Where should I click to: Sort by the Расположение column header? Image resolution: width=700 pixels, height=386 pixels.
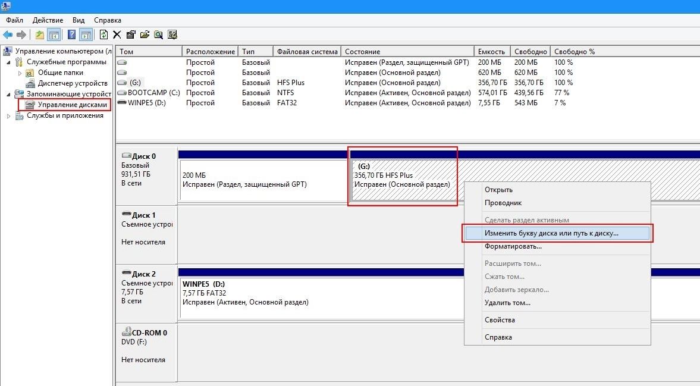211,51
